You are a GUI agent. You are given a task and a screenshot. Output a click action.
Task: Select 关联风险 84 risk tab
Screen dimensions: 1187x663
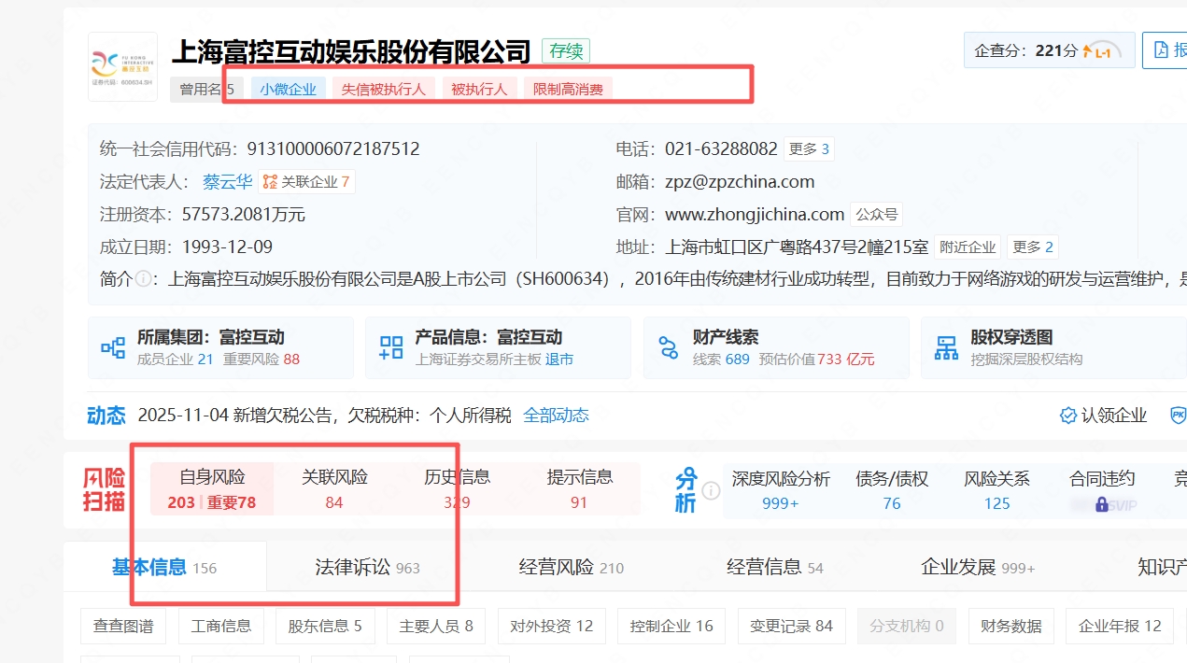click(x=334, y=489)
